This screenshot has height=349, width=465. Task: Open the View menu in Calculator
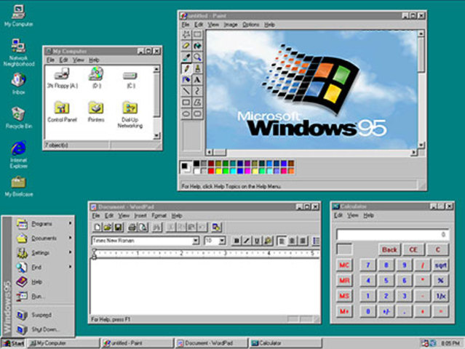[353, 215]
